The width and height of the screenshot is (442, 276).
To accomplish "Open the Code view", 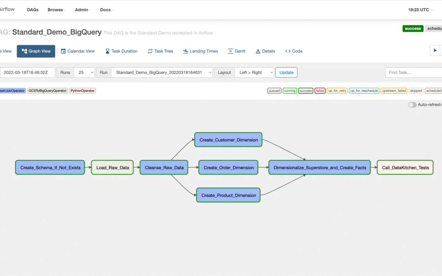I will click(x=294, y=51).
